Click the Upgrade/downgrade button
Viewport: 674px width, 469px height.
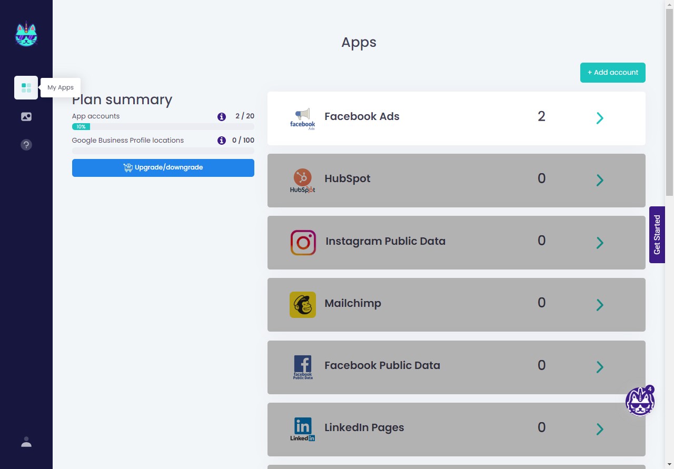tap(163, 168)
